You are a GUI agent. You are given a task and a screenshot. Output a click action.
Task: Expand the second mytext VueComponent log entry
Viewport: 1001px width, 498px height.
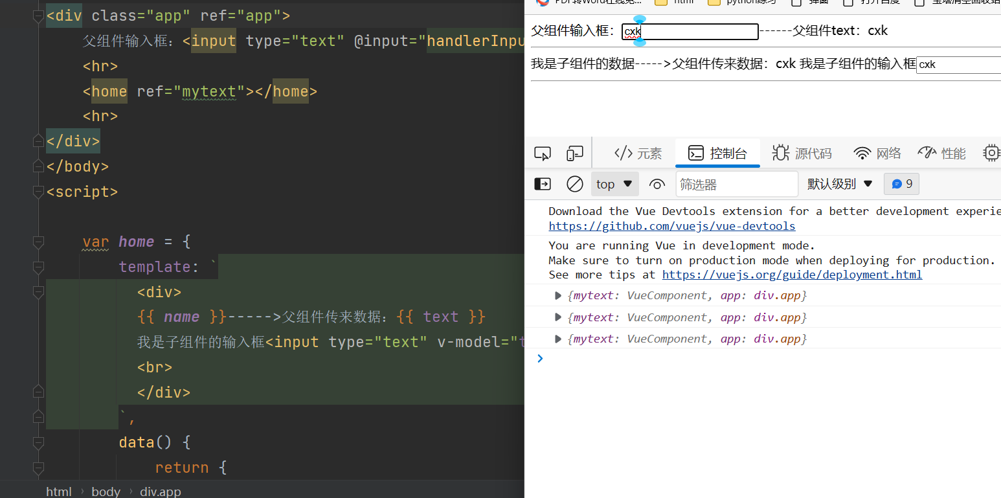(x=558, y=317)
